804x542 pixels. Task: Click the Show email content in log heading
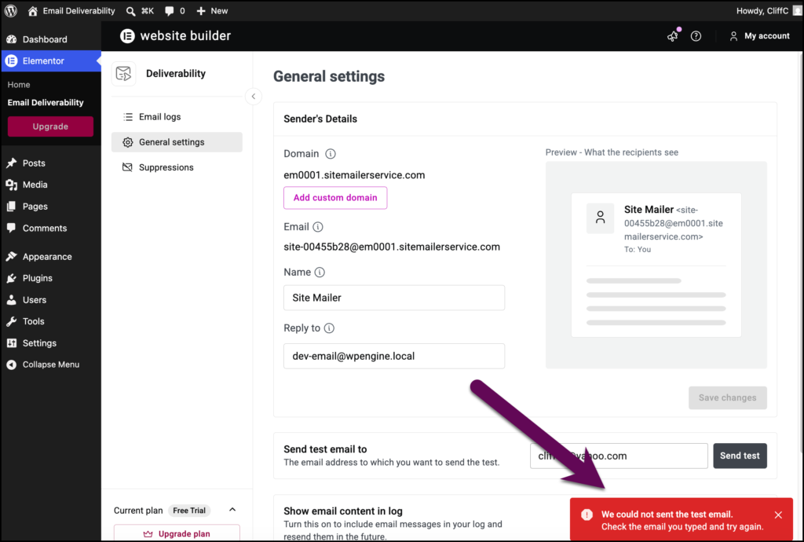pyautogui.click(x=343, y=511)
